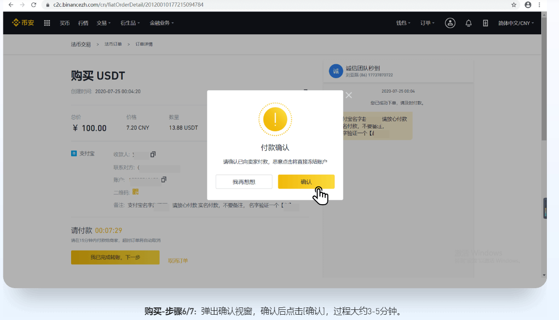Open the apps grid menu icon
This screenshot has width=559, height=320.
47,23
